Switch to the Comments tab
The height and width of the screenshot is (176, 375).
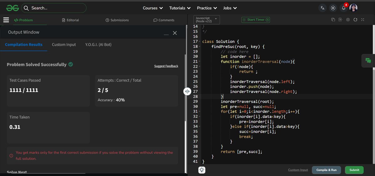pyautogui.click(x=164, y=20)
